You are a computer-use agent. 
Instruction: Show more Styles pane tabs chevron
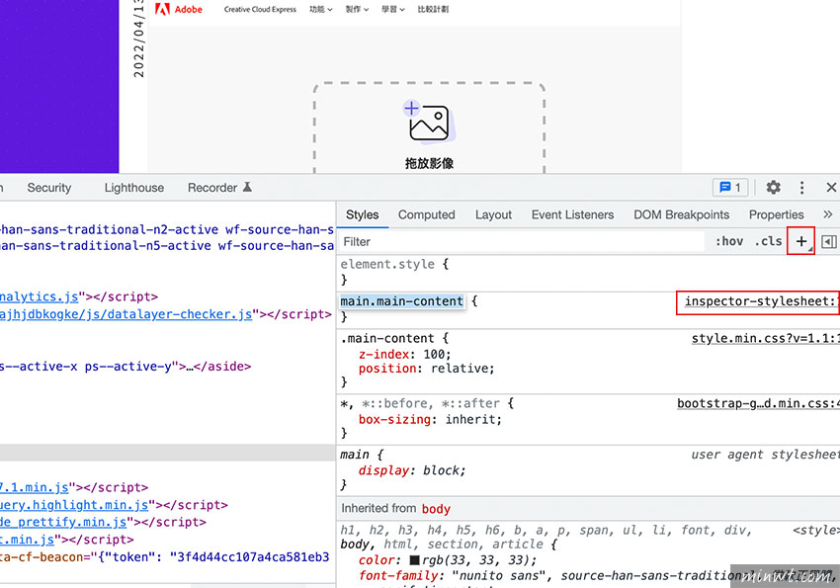pyautogui.click(x=828, y=214)
